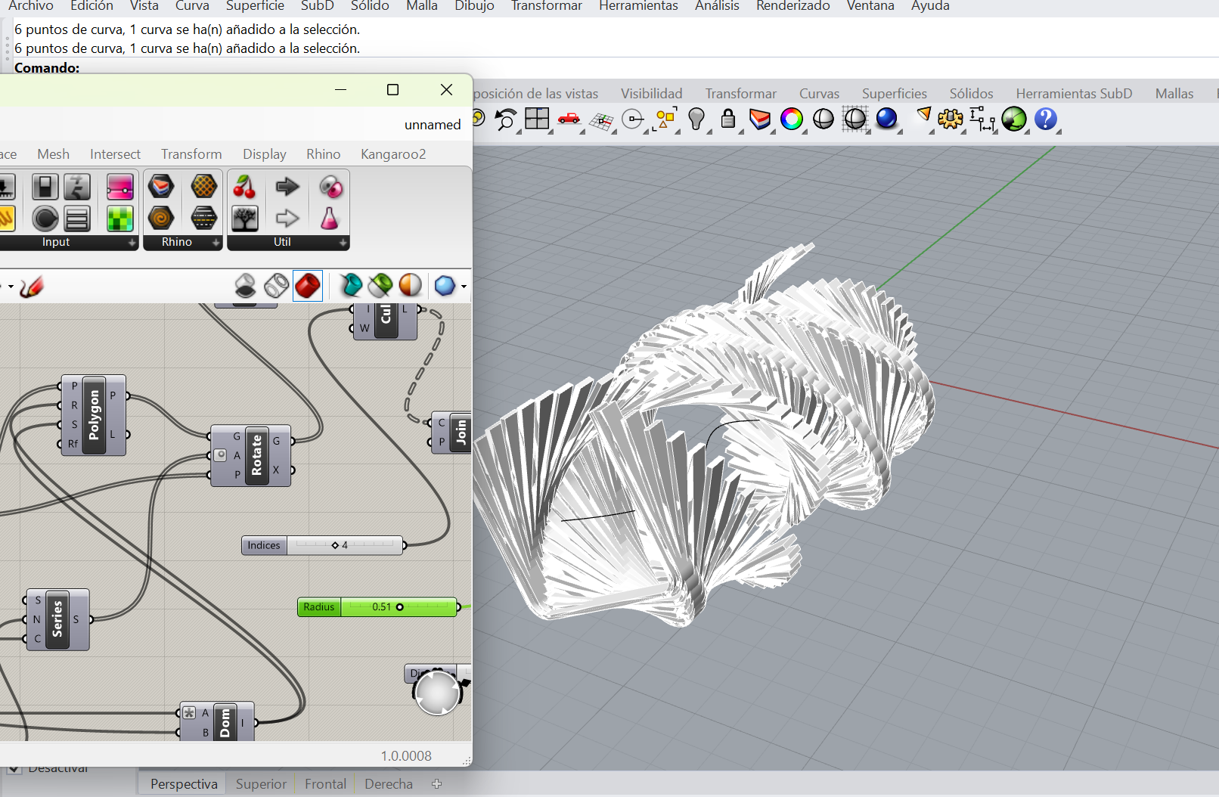Switch to the Superior viewport tab
The width and height of the screenshot is (1219, 797).
(x=261, y=784)
